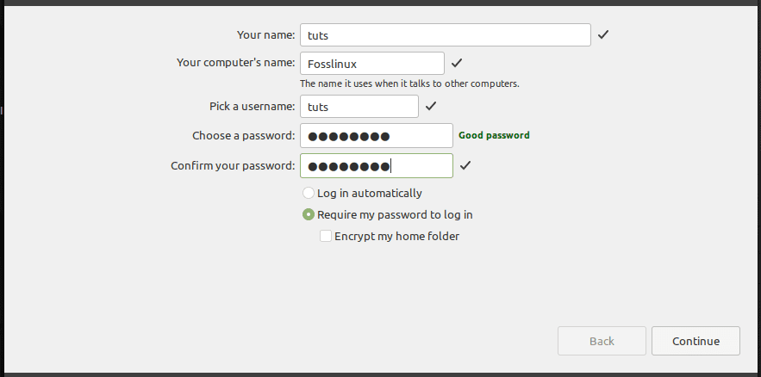The height and width of the screenshot is (377, 761).
Task: Click the "Confirm your password:" label
Action: (234, 165)
